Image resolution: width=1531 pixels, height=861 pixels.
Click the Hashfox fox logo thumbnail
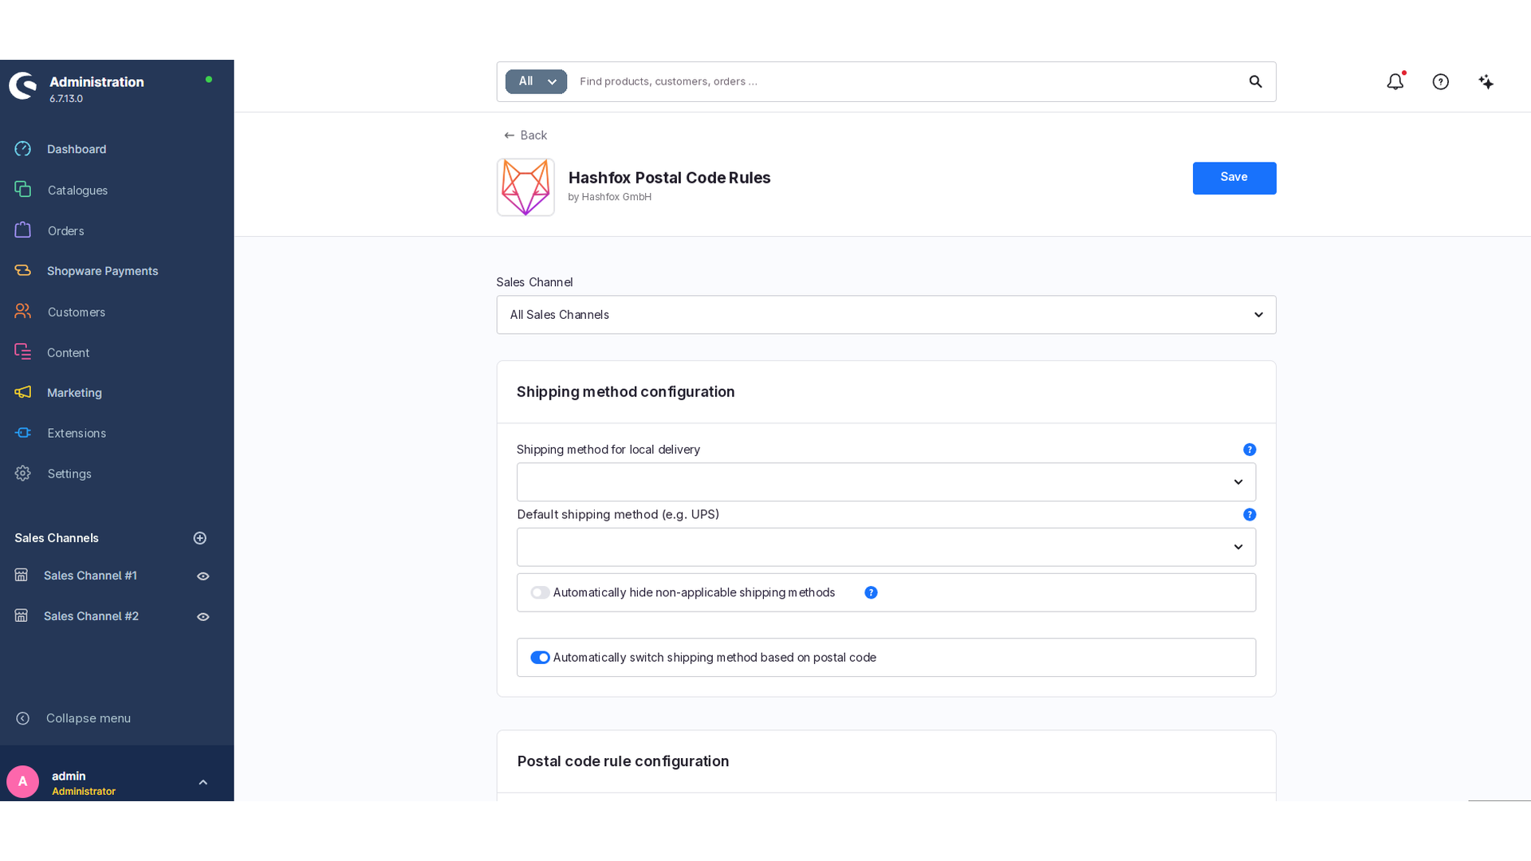click(x=525, y=187)
